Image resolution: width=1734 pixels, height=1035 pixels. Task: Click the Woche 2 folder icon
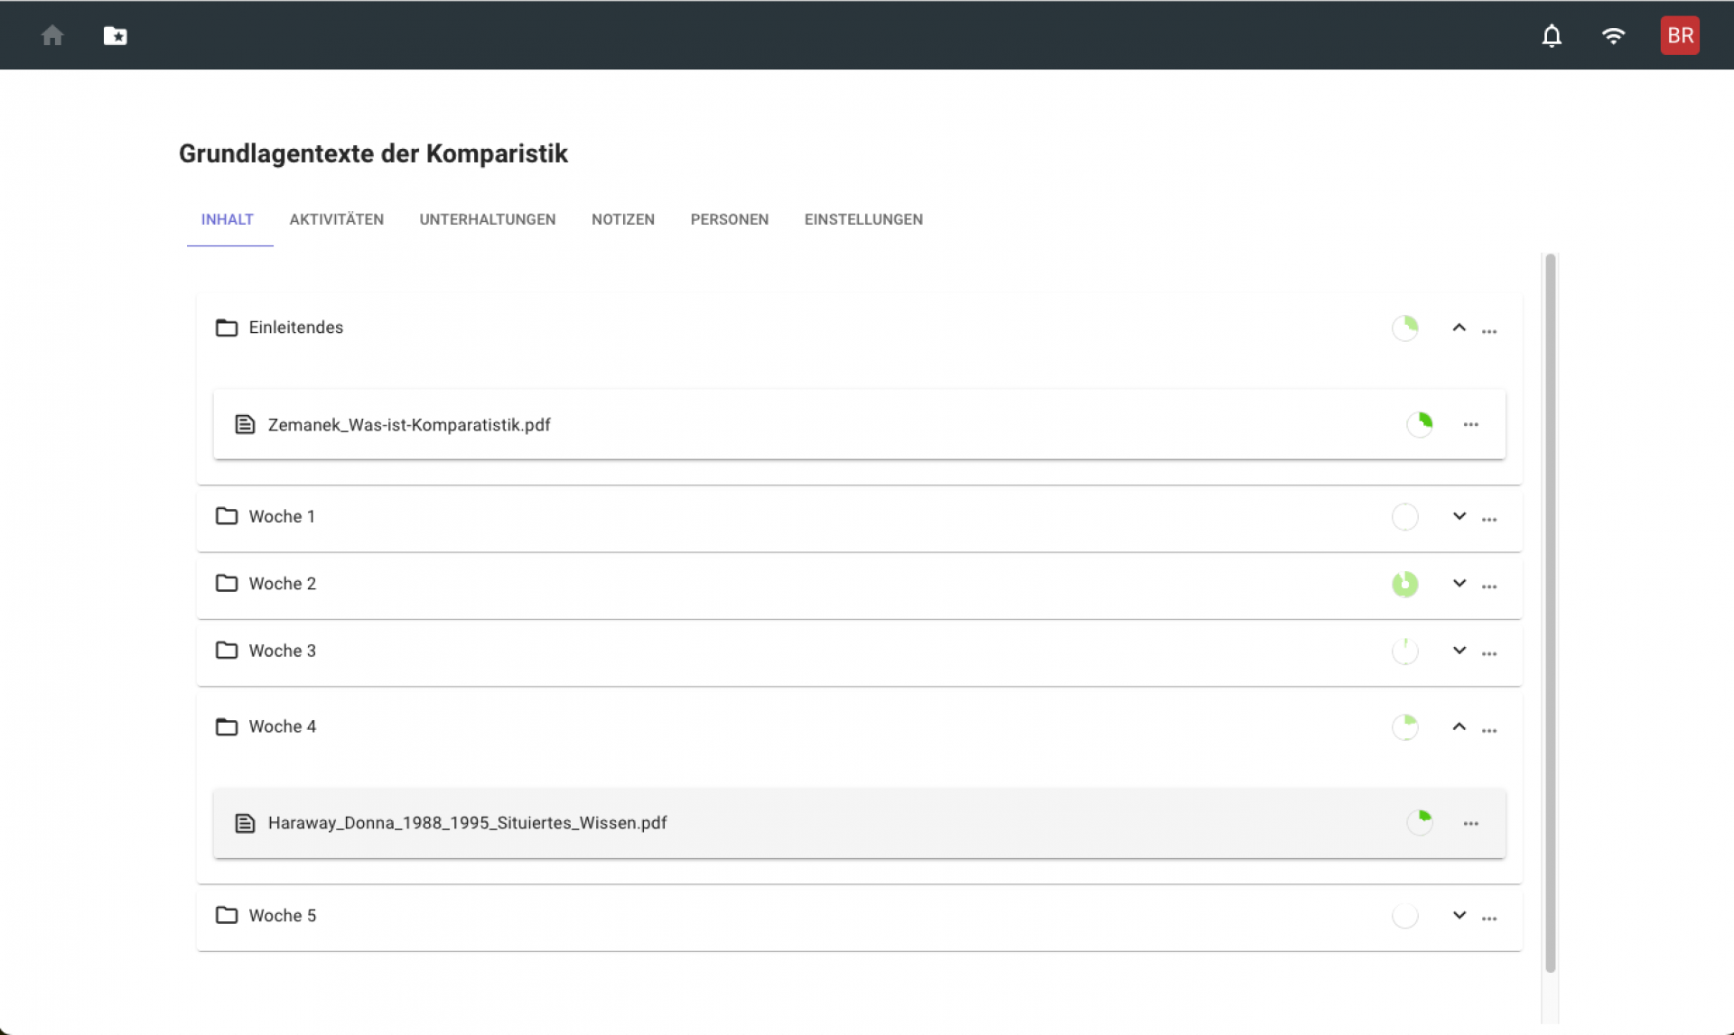click(x=227, y=584)
